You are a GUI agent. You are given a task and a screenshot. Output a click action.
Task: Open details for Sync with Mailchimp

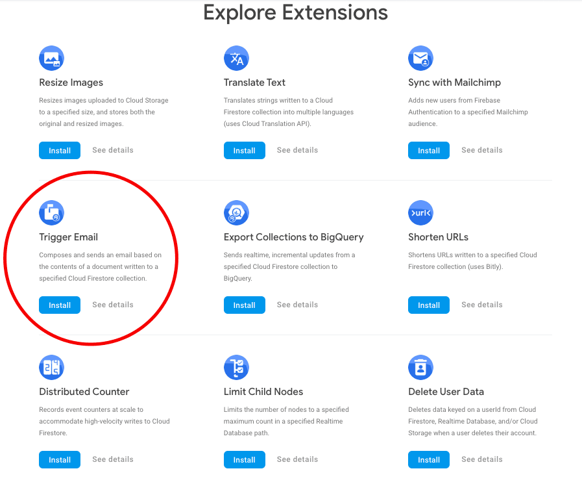481,150
